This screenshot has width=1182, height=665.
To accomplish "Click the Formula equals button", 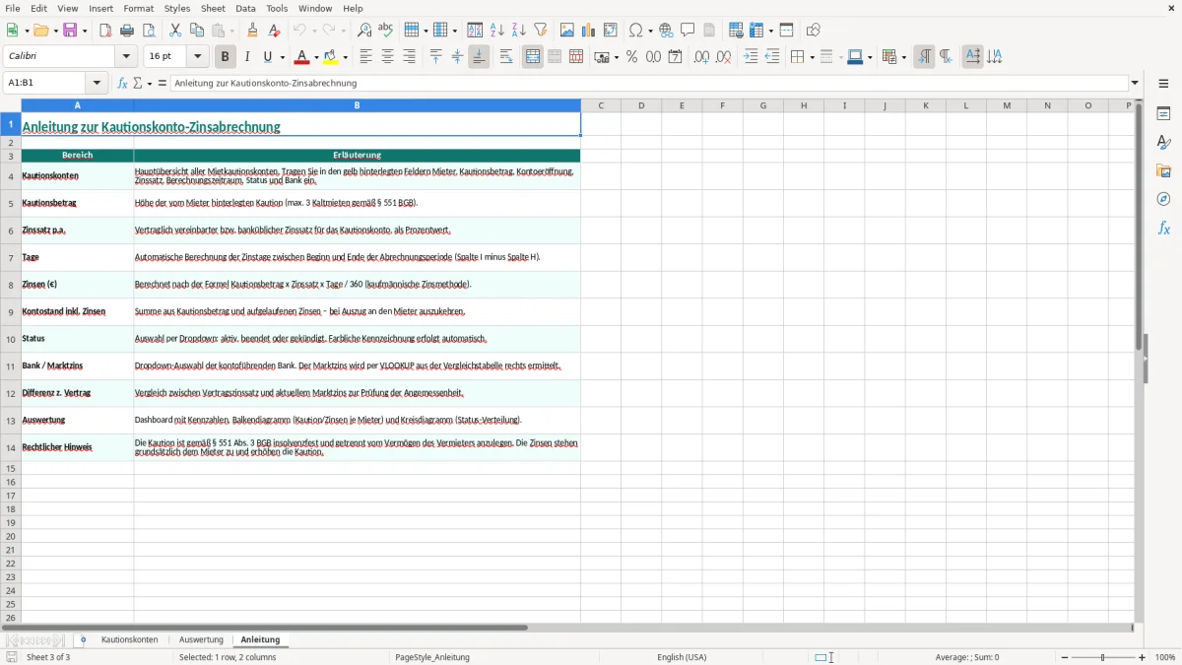I will pyautogui.click(x=163, y=83).
